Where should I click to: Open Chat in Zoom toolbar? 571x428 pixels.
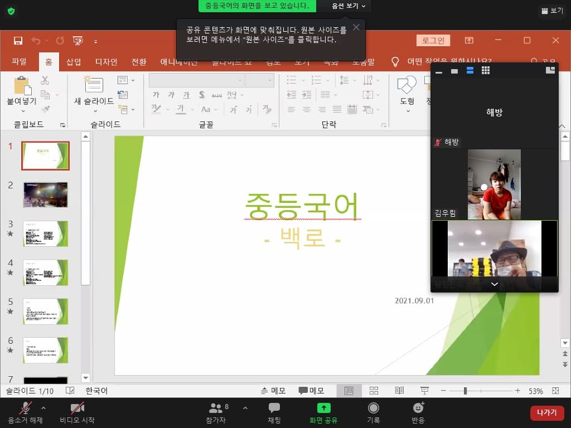point(274,413)
